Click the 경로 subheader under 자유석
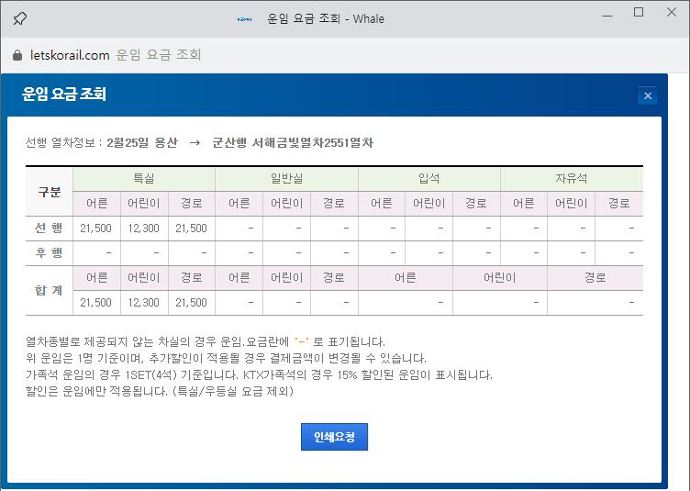The height and width of the screenshot is (491, 690). 619,203
